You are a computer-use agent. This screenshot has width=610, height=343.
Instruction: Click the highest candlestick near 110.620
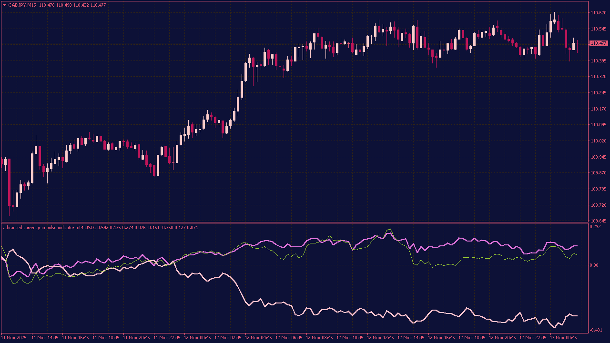[x=554, y=19]
